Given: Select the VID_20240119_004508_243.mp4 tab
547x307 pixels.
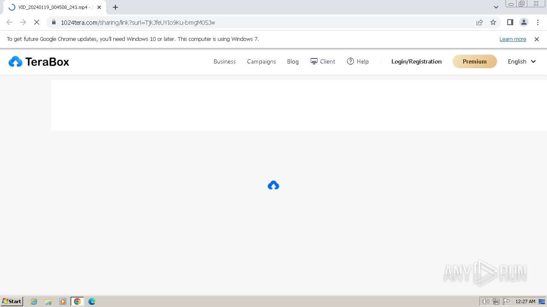Looking at the screenshot, I should click(54, 7).
